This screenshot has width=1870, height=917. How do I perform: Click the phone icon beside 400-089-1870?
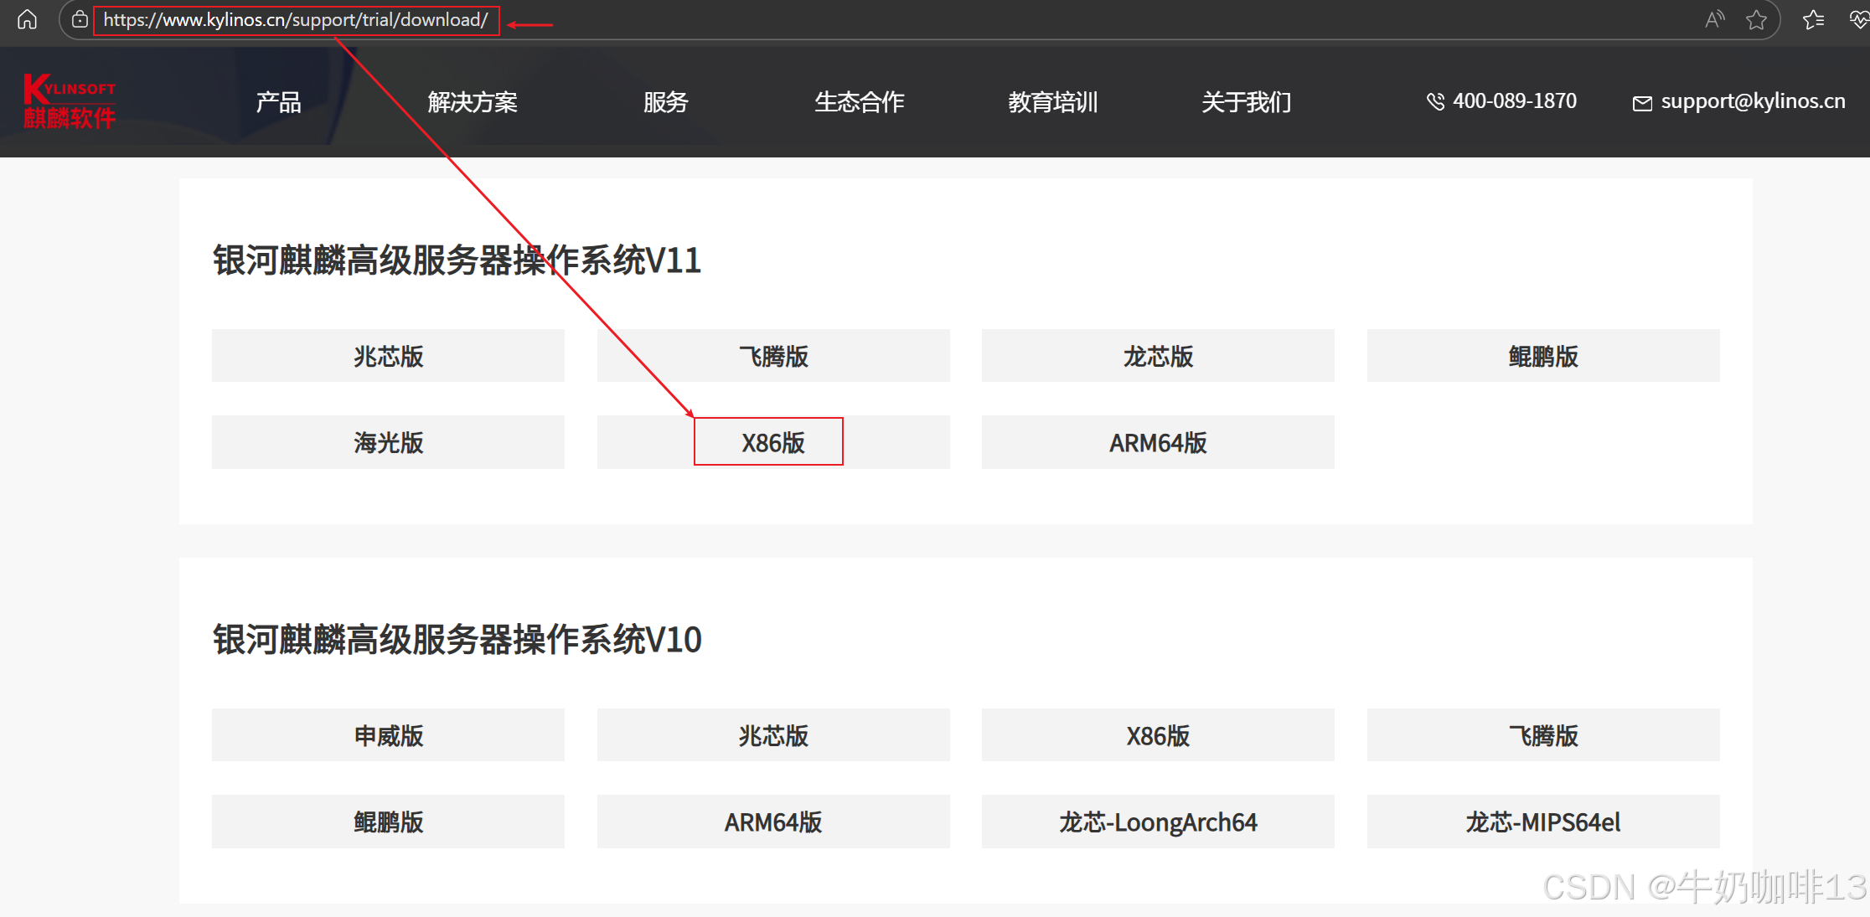click(1435, 101)
